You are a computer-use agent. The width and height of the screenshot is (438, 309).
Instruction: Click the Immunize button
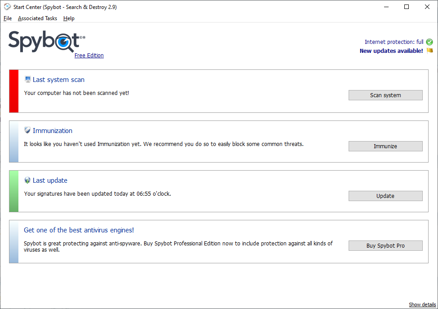point(385,146)
